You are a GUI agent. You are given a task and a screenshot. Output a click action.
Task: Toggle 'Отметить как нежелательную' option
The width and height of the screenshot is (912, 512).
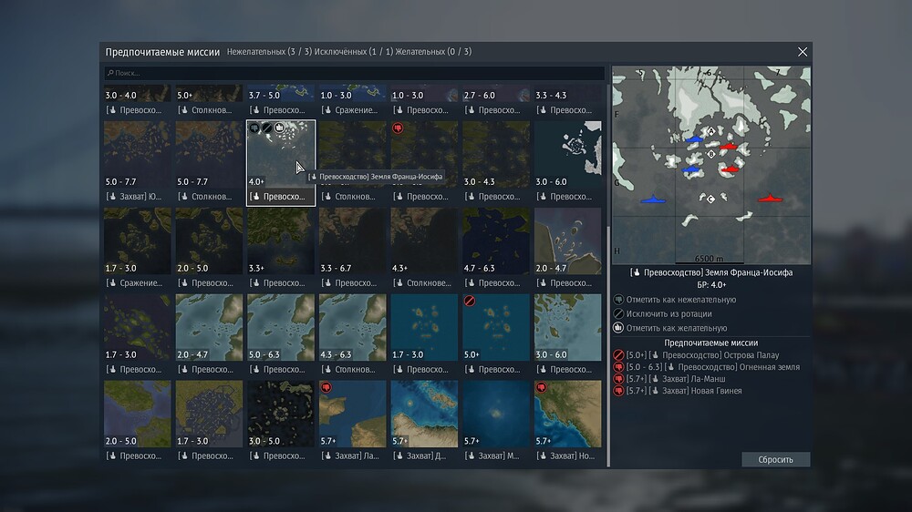[675, 300]
